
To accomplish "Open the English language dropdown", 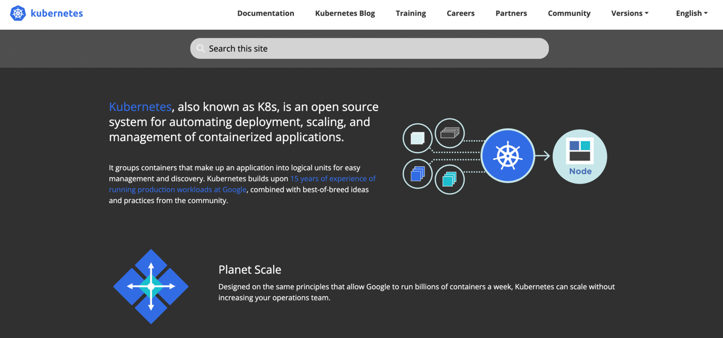I will point(691,13).
